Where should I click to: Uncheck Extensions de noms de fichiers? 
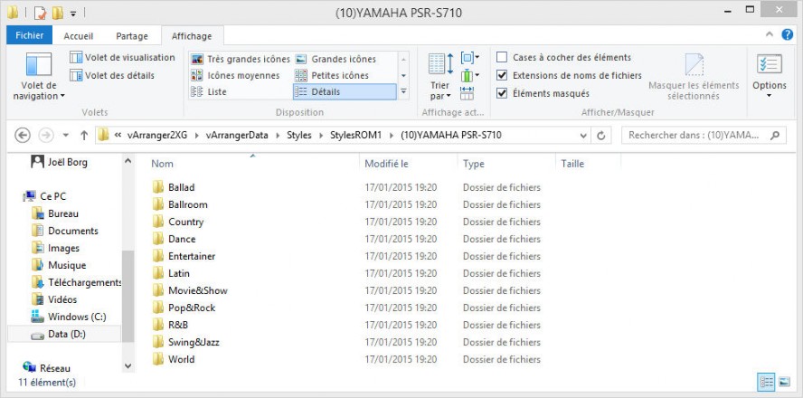click(x=502, y=75)
